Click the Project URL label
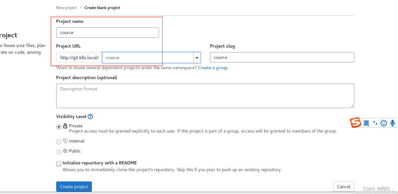The image size is (398, 194). (68, 46)
